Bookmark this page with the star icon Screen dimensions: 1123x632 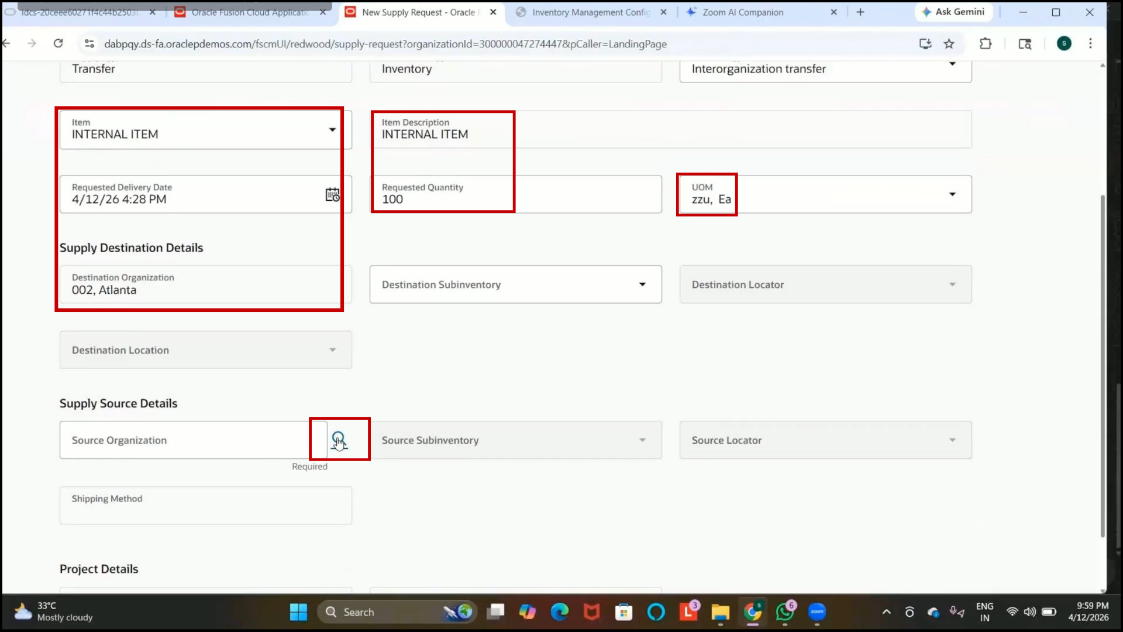tap(949, 43)
